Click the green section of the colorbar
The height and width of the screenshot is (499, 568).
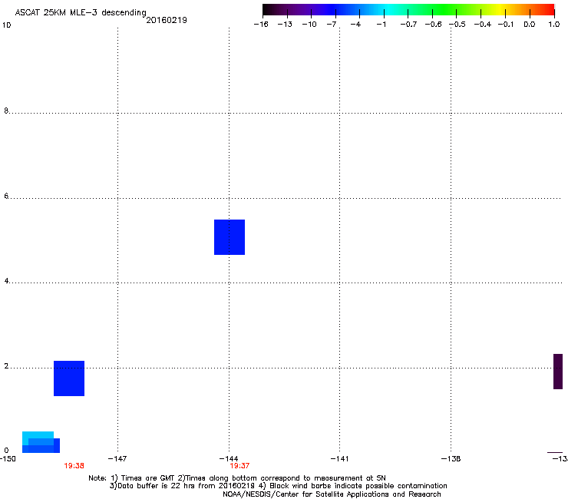point(444,9)
